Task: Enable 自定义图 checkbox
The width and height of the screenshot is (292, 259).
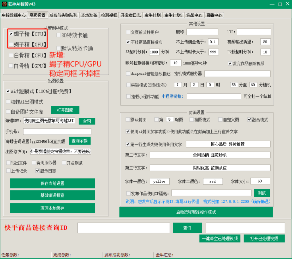Action: click(220, 120)
